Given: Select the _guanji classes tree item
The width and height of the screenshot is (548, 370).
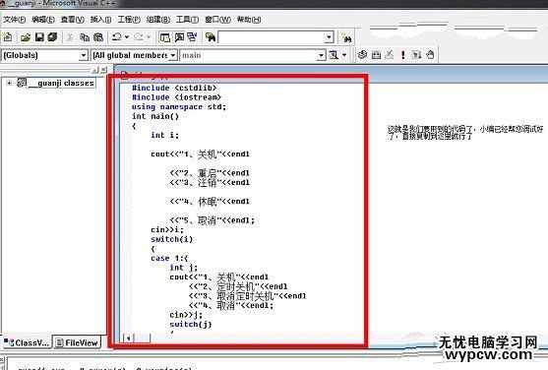Looking at the screenshot, I should pyautogui.click(x=61, y=83).
